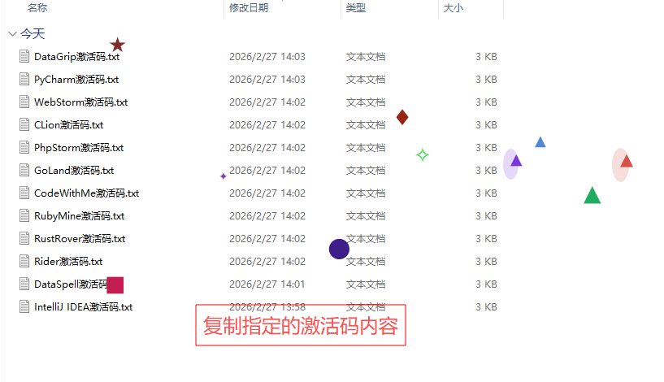Viewport: 664px width, 382px height.
Task: Click the RustRover激活码.txt file icon
Action: (24, 238)
